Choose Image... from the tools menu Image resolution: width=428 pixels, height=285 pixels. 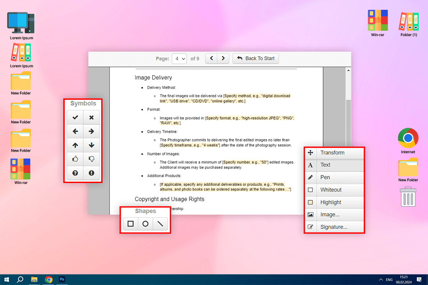tap(334, 215)
